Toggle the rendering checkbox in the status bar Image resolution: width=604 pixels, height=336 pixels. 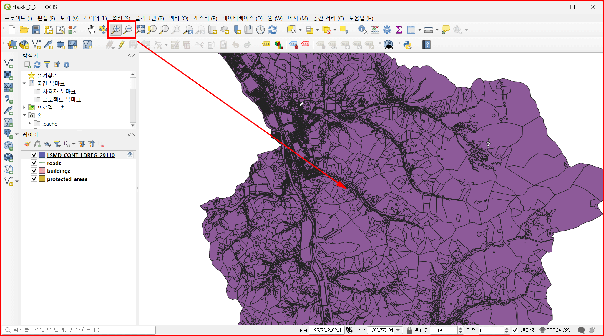[515, 330]
